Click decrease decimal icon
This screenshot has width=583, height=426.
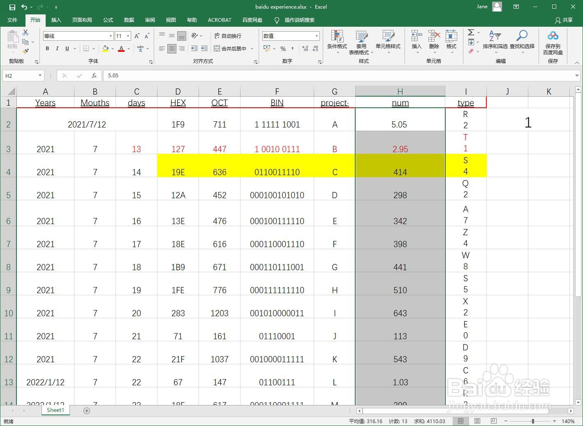315,49
